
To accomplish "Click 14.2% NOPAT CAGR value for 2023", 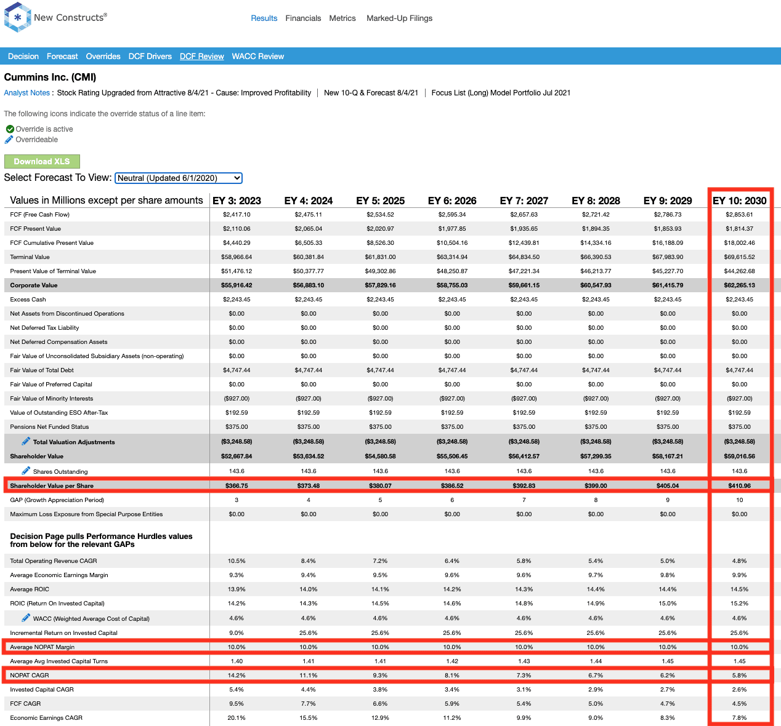I will pos(237,676).
